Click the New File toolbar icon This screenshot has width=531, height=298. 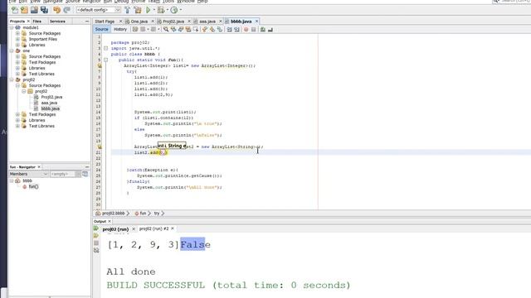pos(15,10)
